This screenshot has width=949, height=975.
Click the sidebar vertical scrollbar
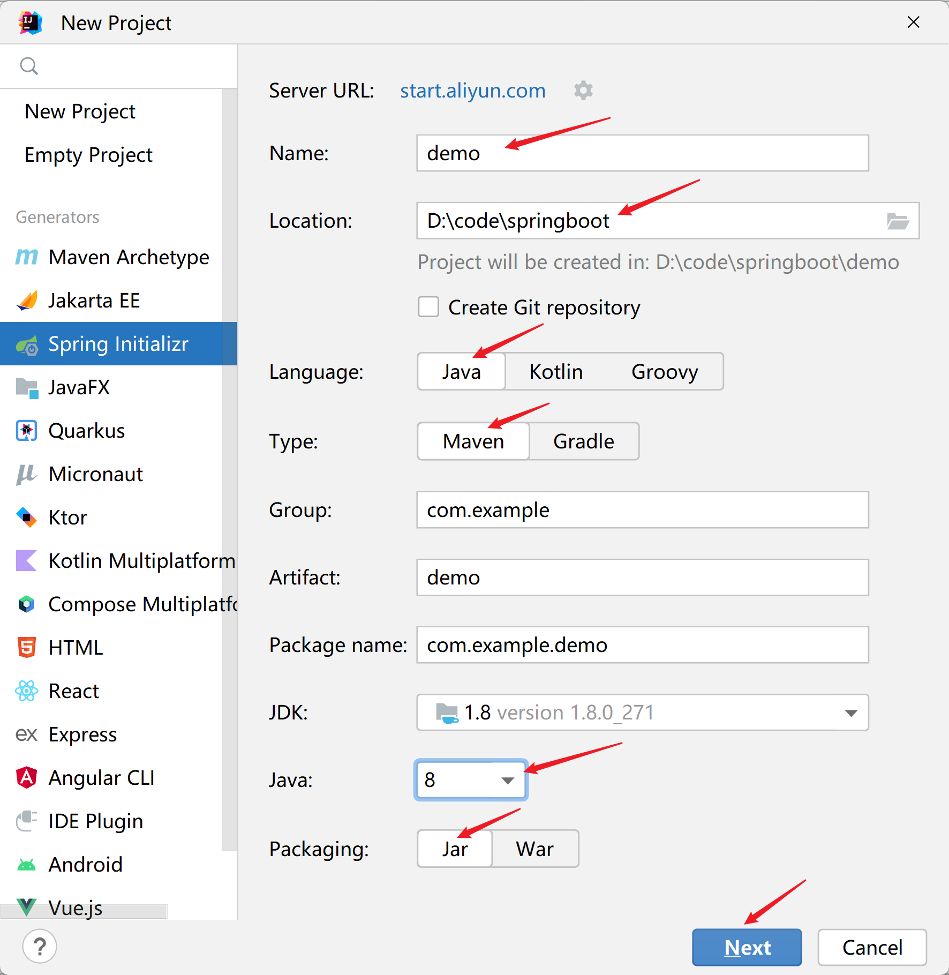click(230, 469)
